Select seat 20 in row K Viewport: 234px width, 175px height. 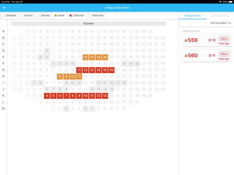pyautogui.click(x=150, y=96)
